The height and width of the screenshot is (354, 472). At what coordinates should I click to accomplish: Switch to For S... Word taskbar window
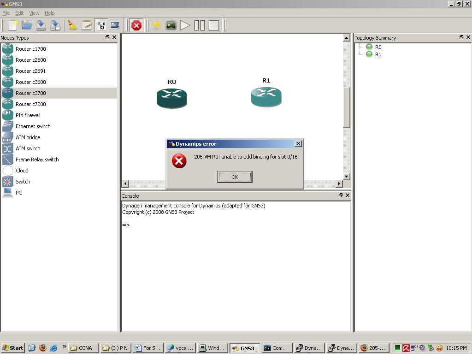click(x=148, y=348)
